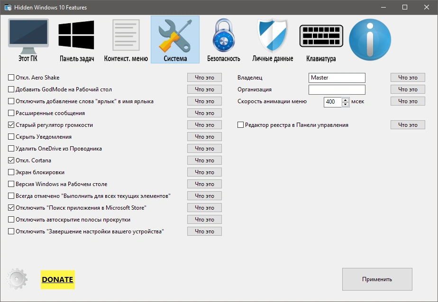Click Что это for Скорость анимации меню
The width and height of the screenshot is (438, 302).
pyautogui.click(x=408, y=101)
